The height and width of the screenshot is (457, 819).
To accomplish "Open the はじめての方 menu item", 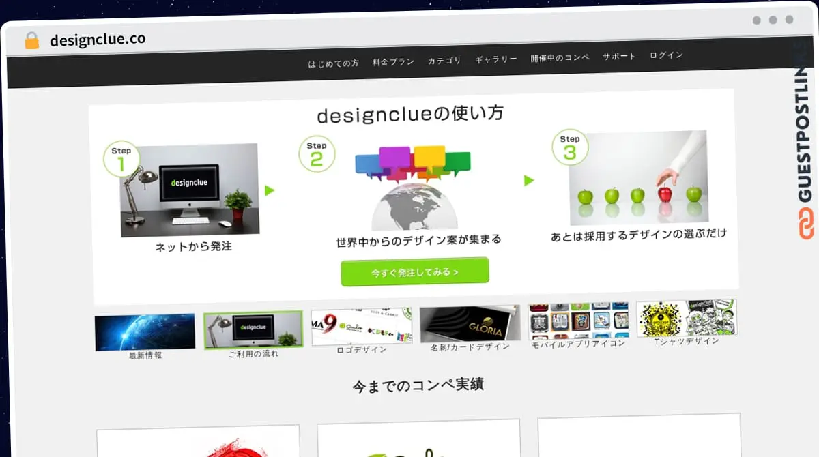I will pos(333,63).
